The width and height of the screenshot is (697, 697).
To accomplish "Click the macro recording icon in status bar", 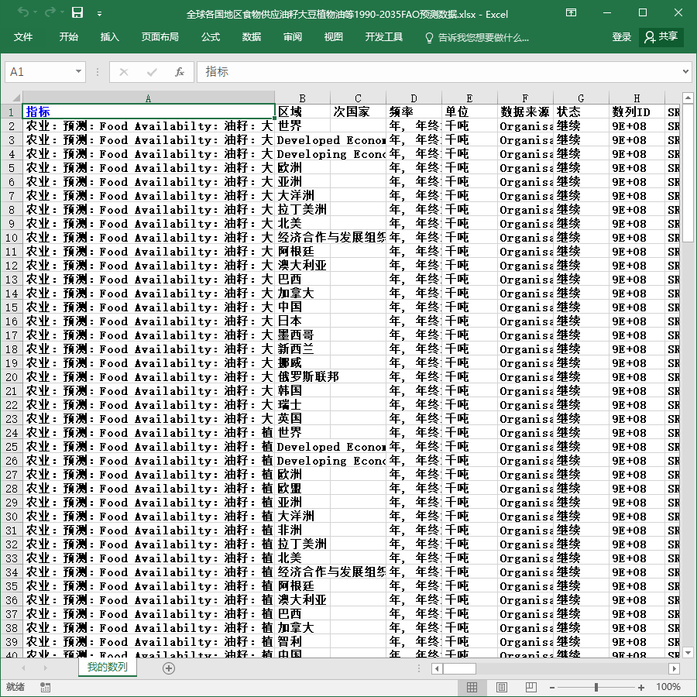I will pos(45,687).
